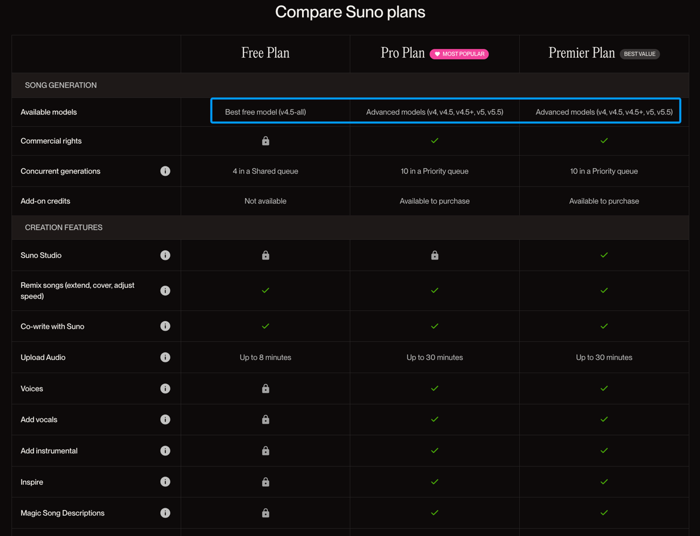Image resolution: width=700 pixels, height=536 pixels.
Task: Click the info icon for Remix songs
Action: (x=165, y=291)
